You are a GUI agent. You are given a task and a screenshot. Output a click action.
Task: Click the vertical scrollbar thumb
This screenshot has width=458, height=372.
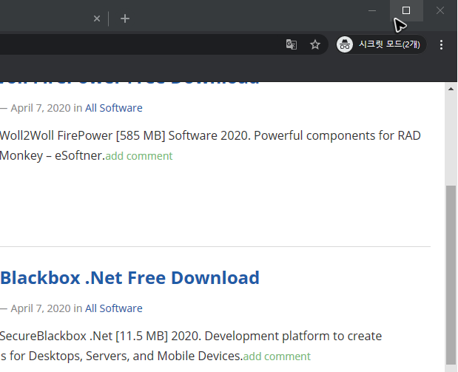coord(451,274)
